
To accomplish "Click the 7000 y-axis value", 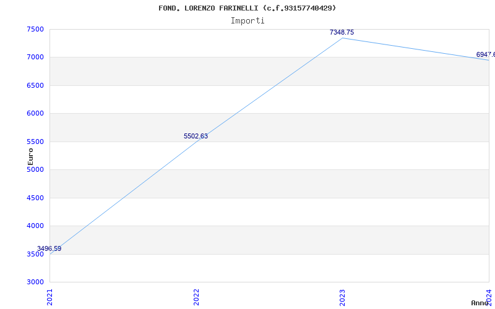I will point(35,57).
